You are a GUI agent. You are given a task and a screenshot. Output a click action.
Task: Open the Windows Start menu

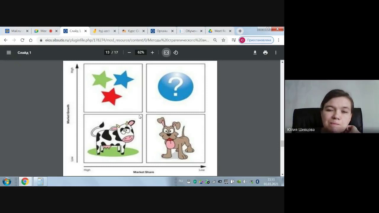[x=7, y=181]
